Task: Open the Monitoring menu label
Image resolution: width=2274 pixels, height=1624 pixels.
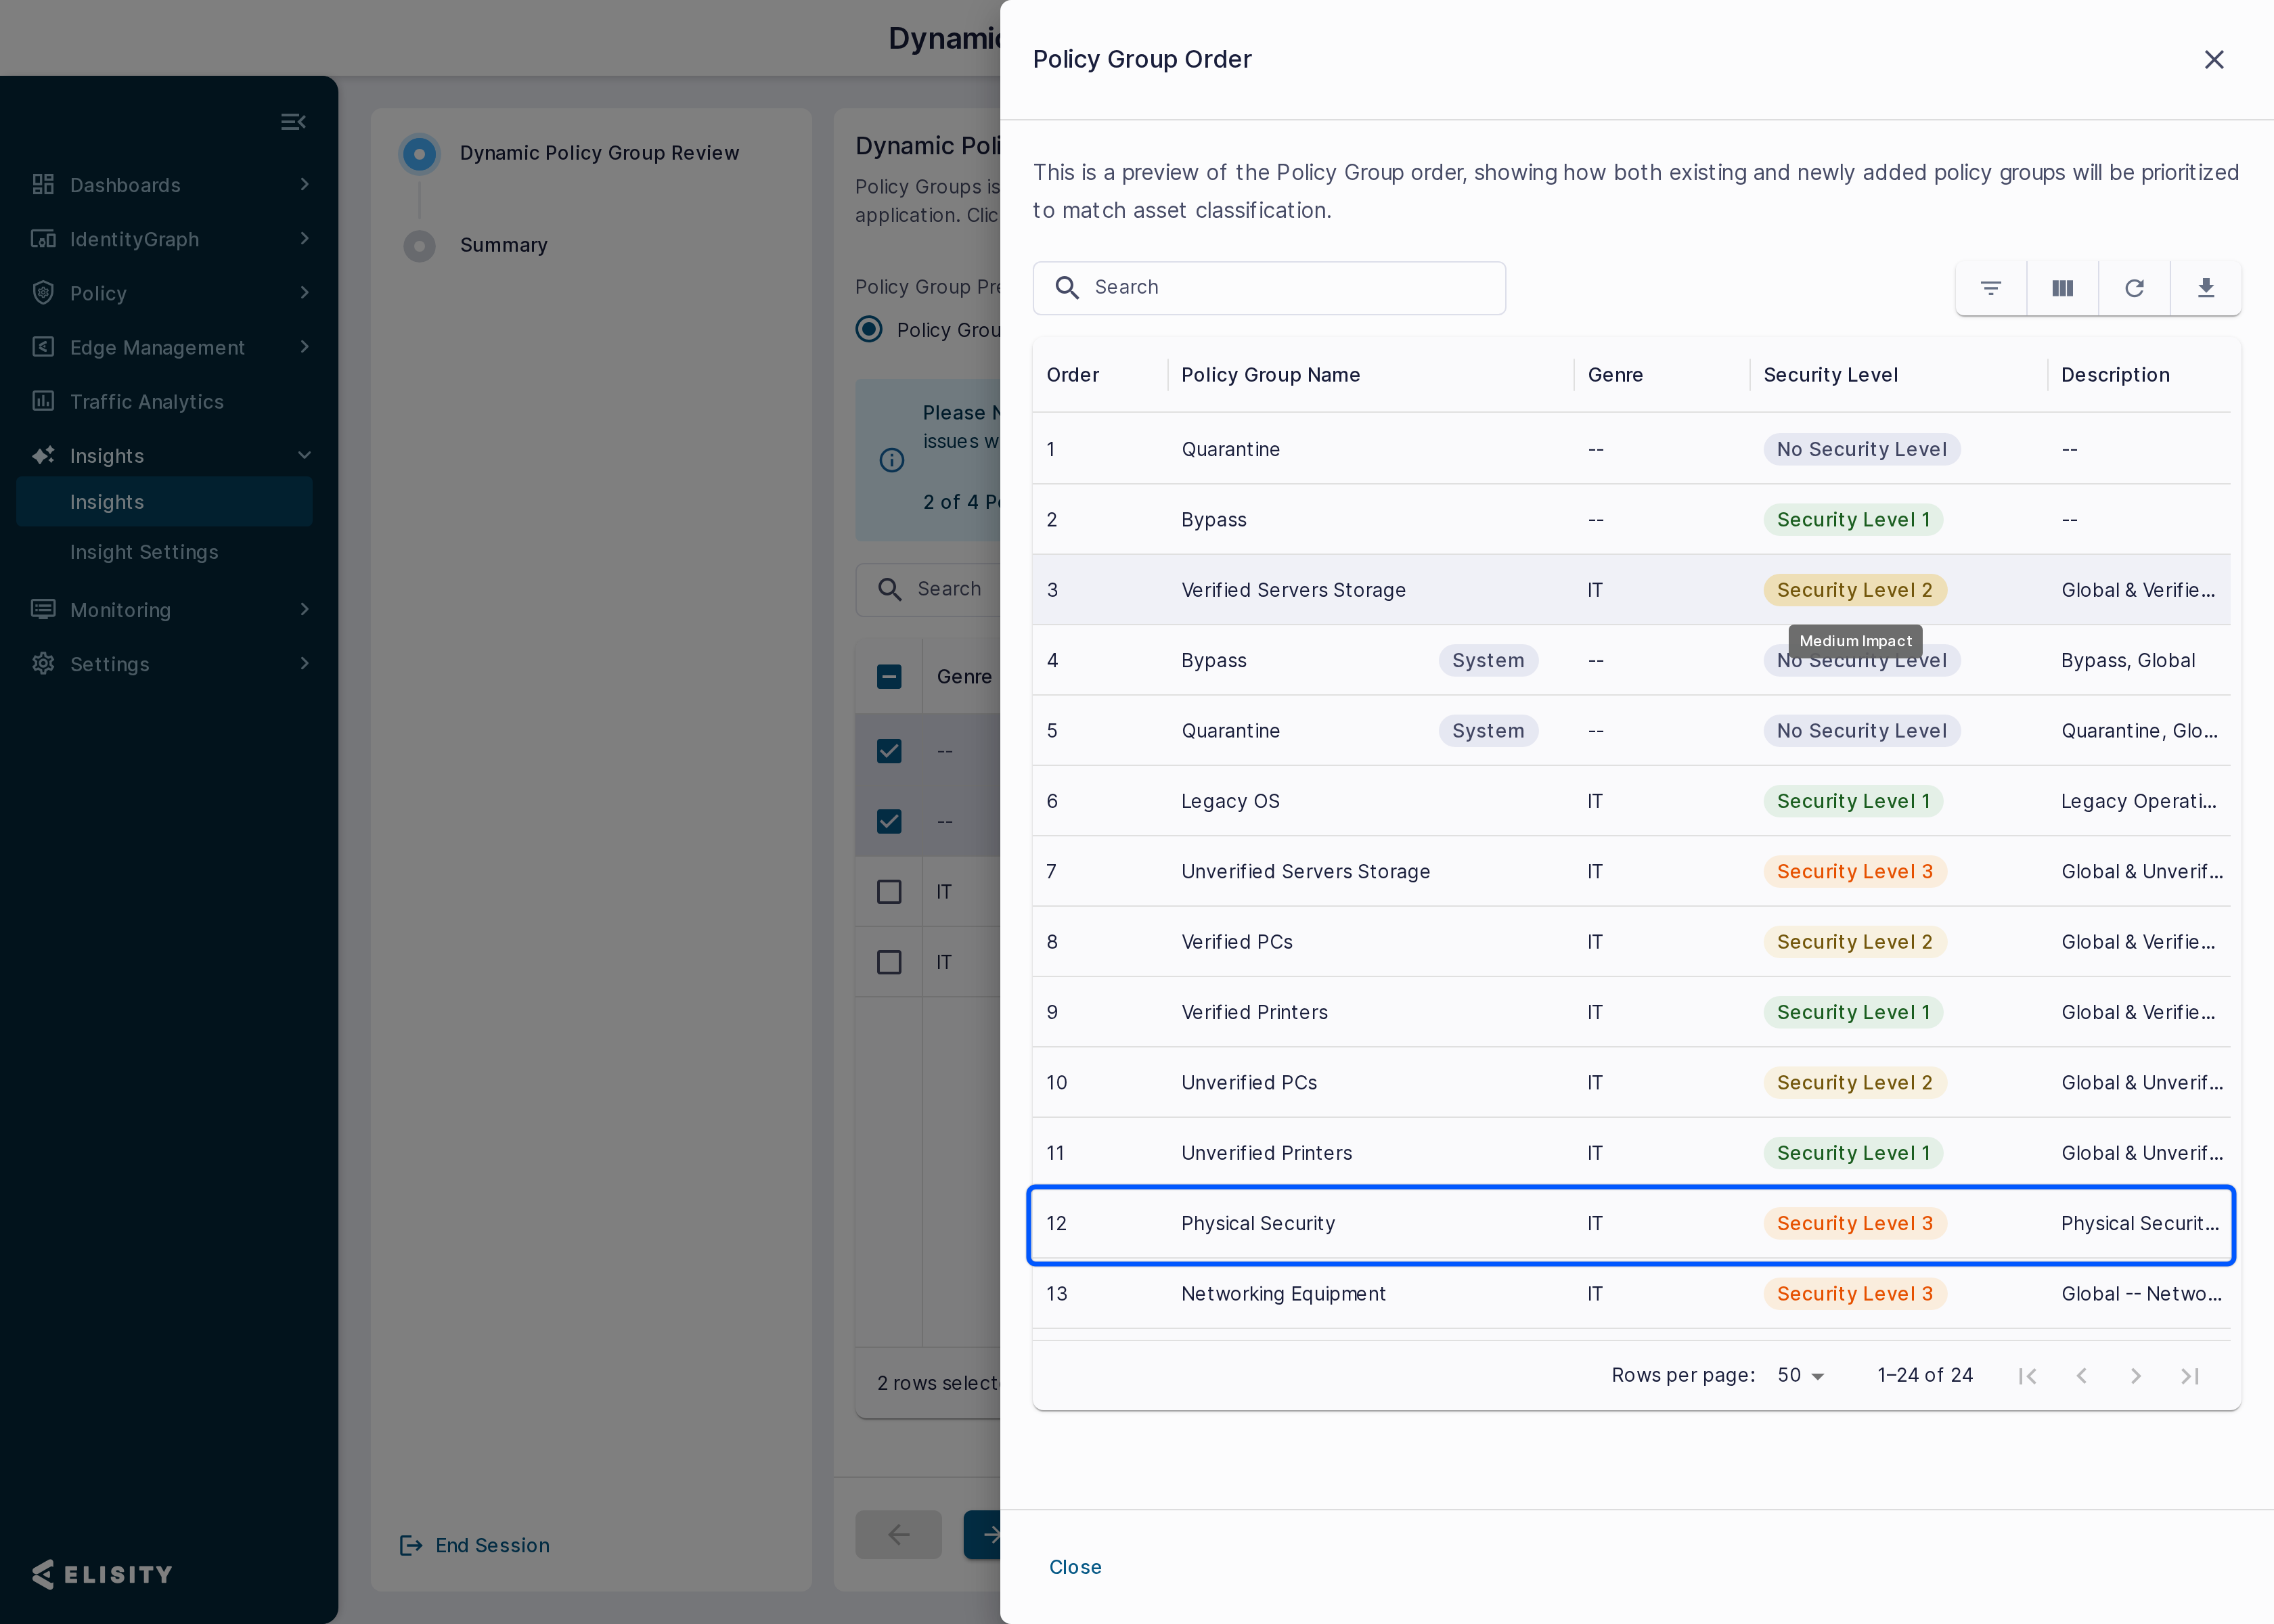Action: pyautogui.click(x=120, y=610)
